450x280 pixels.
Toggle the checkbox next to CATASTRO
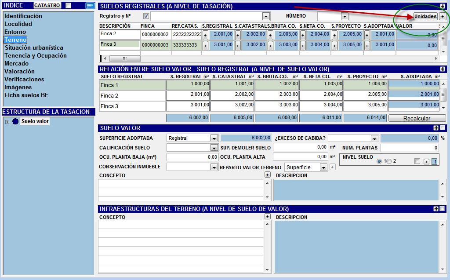pyautogui.click(x=68, y=5)
